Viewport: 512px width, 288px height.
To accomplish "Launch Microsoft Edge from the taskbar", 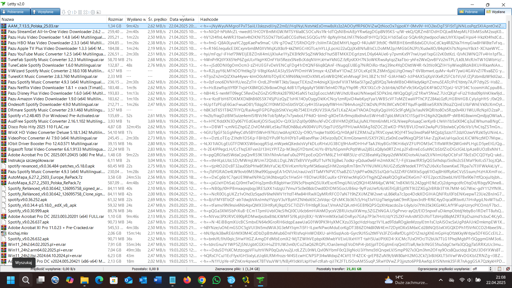I will 99,280.
